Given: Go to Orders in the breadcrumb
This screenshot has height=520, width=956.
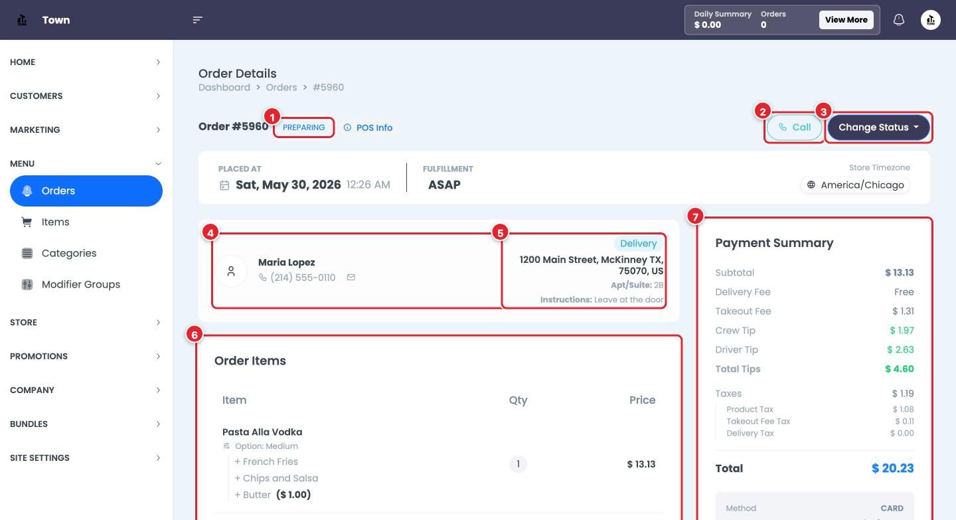Looking at the screenshot, I should [x=281, y=88].
